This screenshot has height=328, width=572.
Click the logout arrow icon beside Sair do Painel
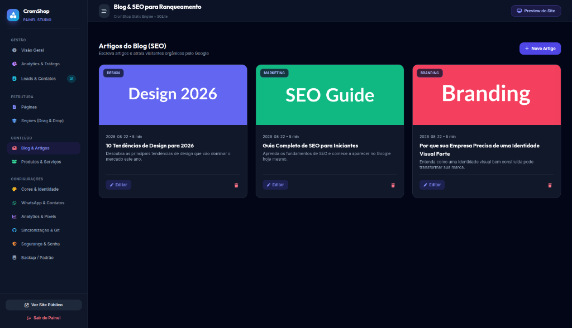29,318
